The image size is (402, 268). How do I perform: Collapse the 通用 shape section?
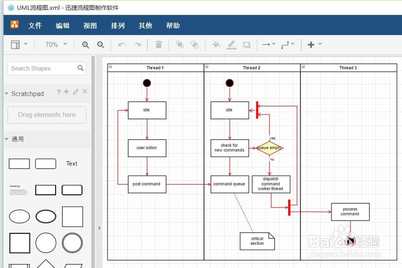click(6, 139)
